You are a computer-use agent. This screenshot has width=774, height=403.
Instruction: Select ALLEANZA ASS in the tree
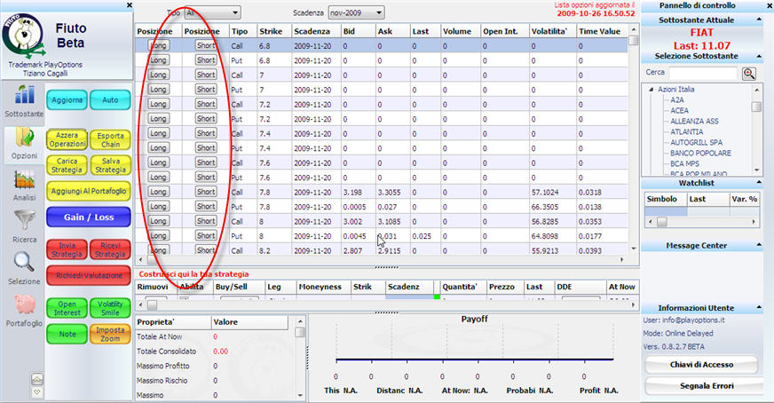[694, 122]
